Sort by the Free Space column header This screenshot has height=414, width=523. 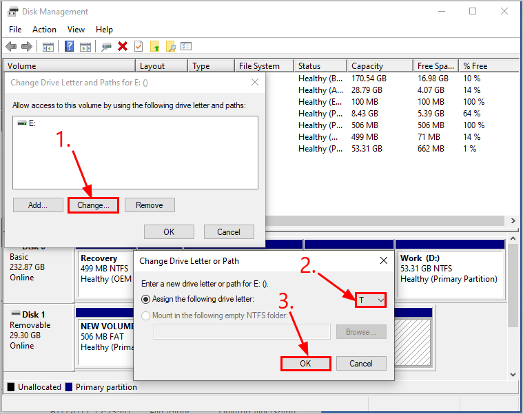pyautogui.click(x=436, y=66)
